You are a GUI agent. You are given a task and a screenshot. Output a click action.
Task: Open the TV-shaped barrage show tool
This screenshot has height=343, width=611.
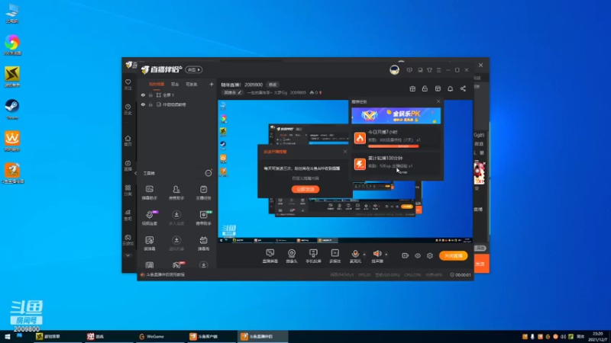[203, 243]
